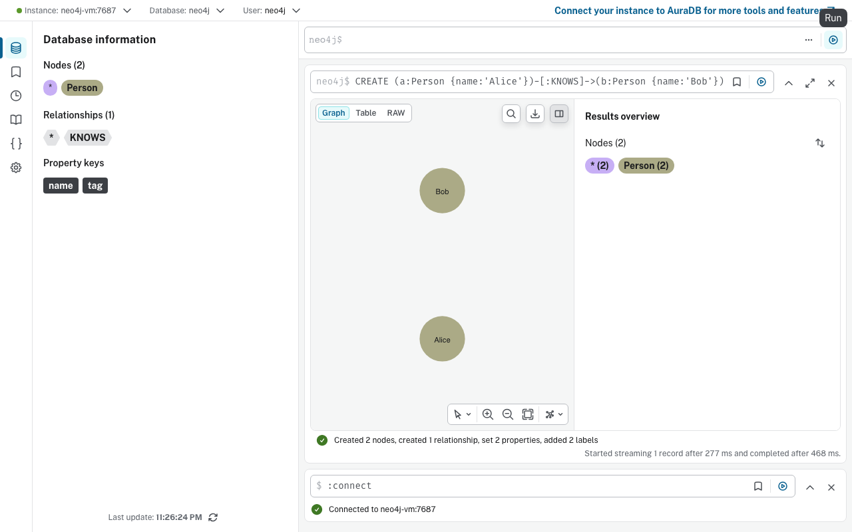
Task: Select the * (2) chip in Results overview
Action: 600,166
